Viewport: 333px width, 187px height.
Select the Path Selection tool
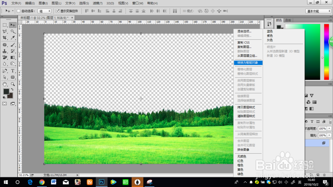5,77
